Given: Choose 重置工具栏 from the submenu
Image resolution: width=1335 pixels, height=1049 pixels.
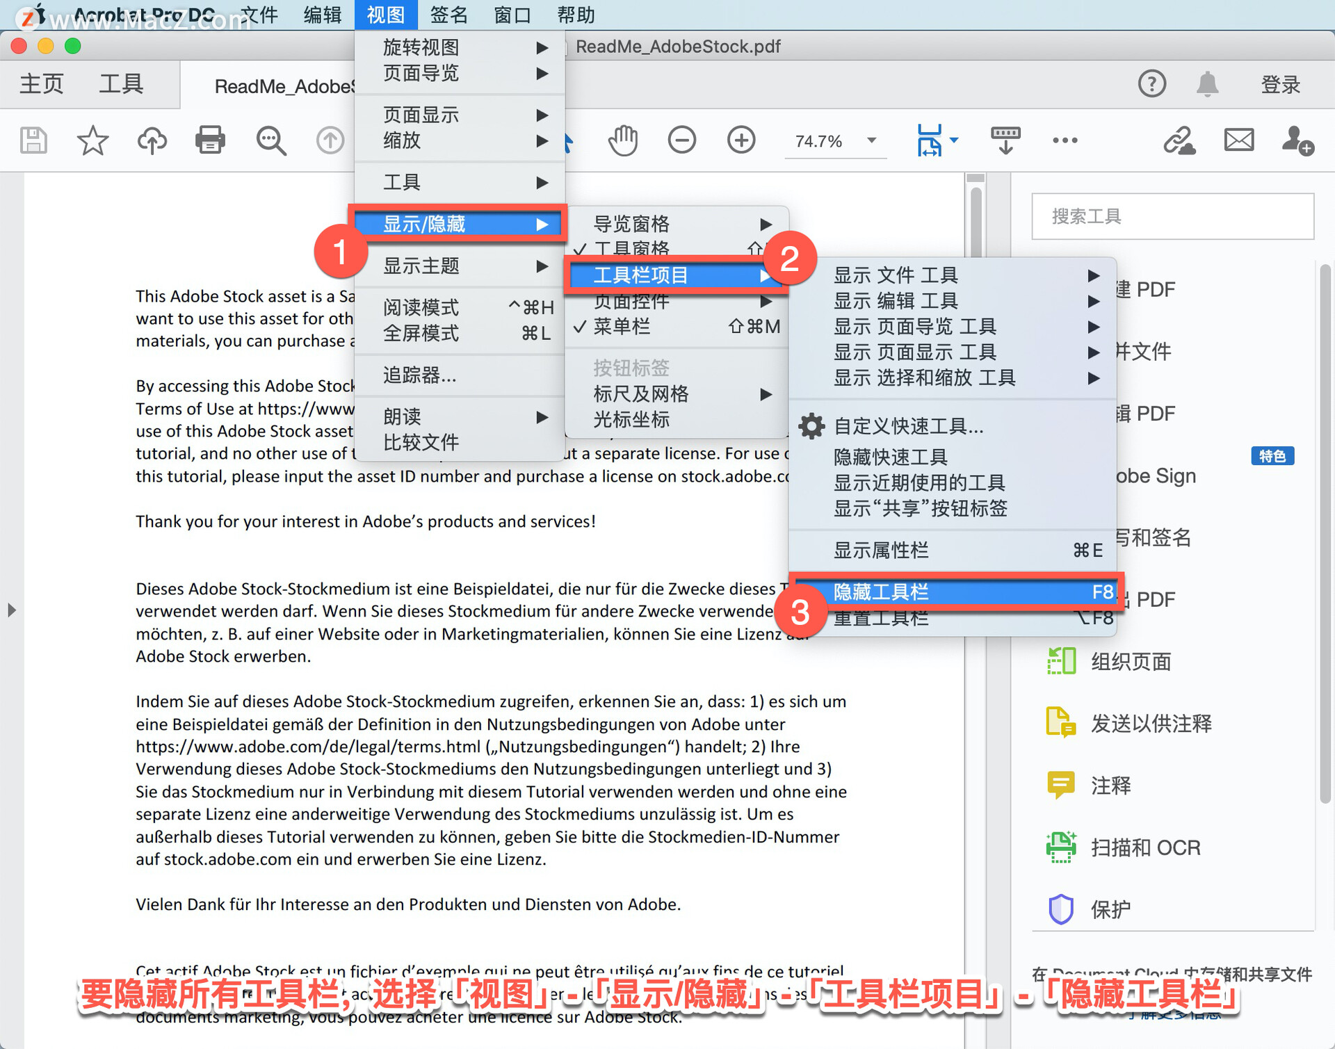Looking at the screenshot, I should pos(953,618).
